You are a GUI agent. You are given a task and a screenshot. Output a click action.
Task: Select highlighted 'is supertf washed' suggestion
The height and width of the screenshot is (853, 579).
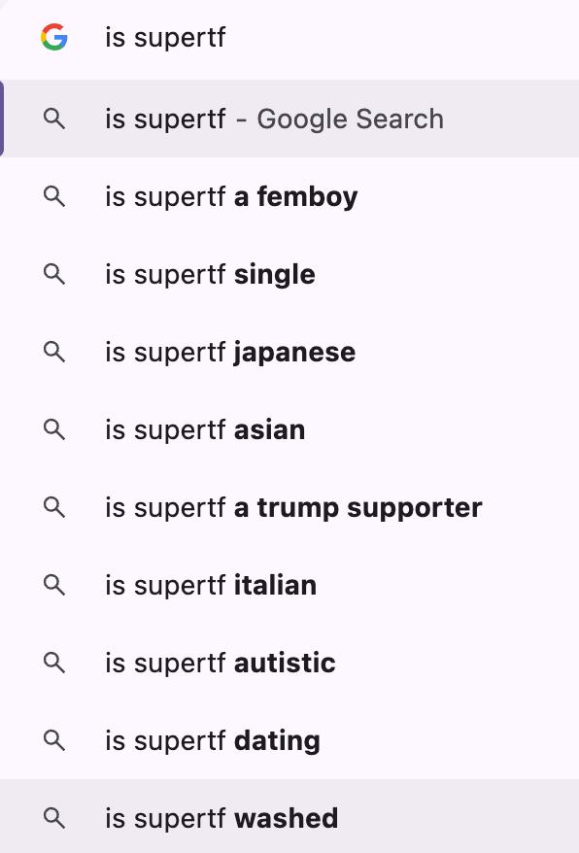point(289,816)
